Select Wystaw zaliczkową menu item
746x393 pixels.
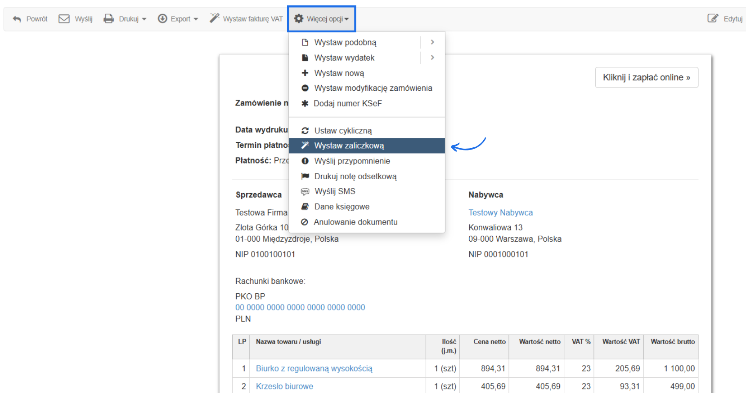[349, 146]
